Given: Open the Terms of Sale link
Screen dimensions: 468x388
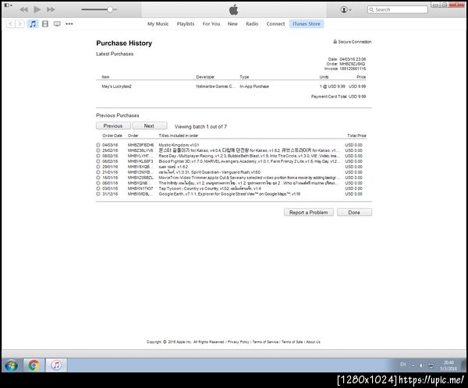Looking at the screenshot, I should pos(292,342).
